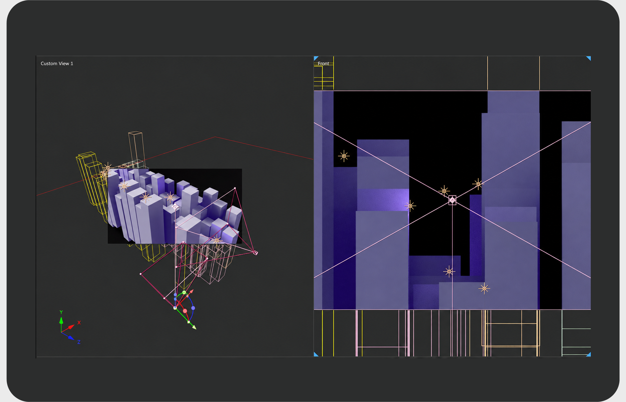Select the camera point-of-interest target in Front view
The width and height of the screenshot is (626, 402).
tap(452, 200)
